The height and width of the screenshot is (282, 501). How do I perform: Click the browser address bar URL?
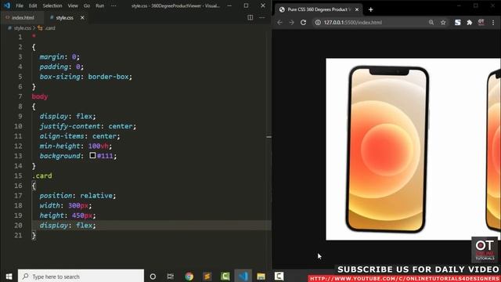point(353,23)
